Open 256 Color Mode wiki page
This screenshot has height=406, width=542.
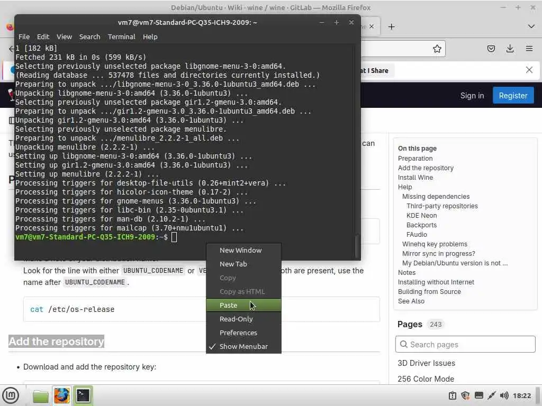(x=426, y=379)
